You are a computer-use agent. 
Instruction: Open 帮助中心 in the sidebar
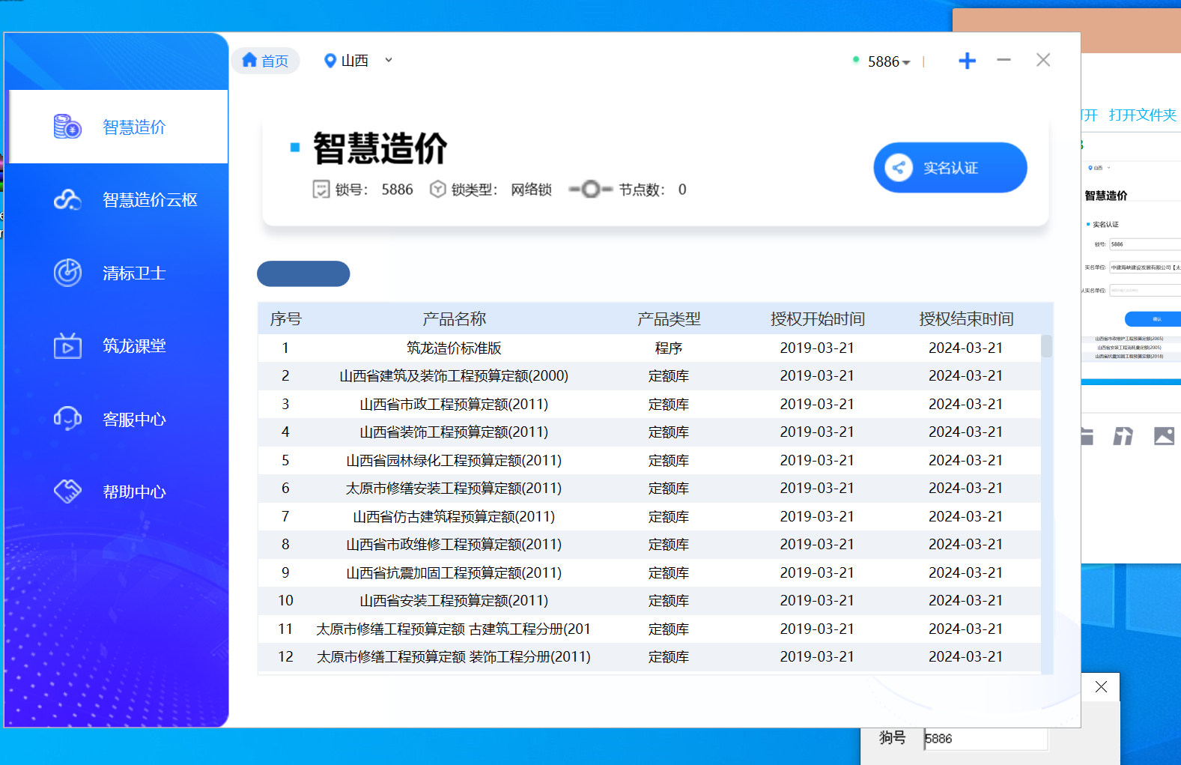coord(118,492)
